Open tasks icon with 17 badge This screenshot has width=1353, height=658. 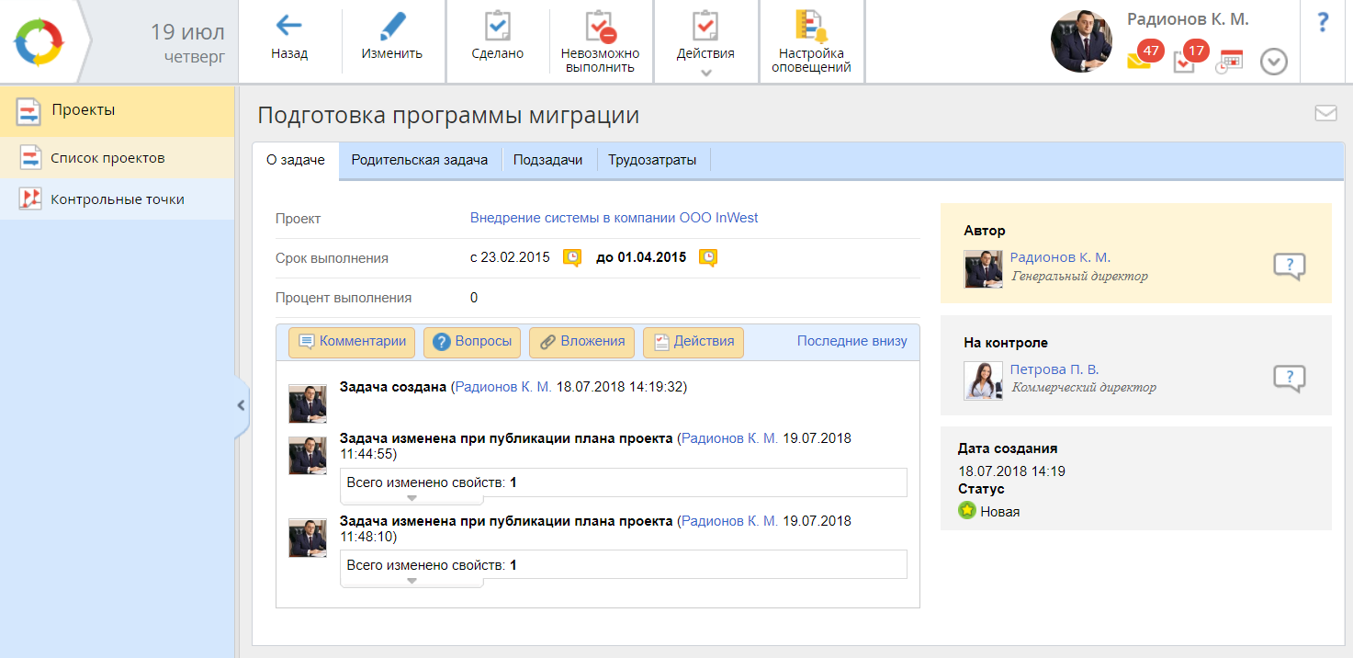coord(1185,62)
